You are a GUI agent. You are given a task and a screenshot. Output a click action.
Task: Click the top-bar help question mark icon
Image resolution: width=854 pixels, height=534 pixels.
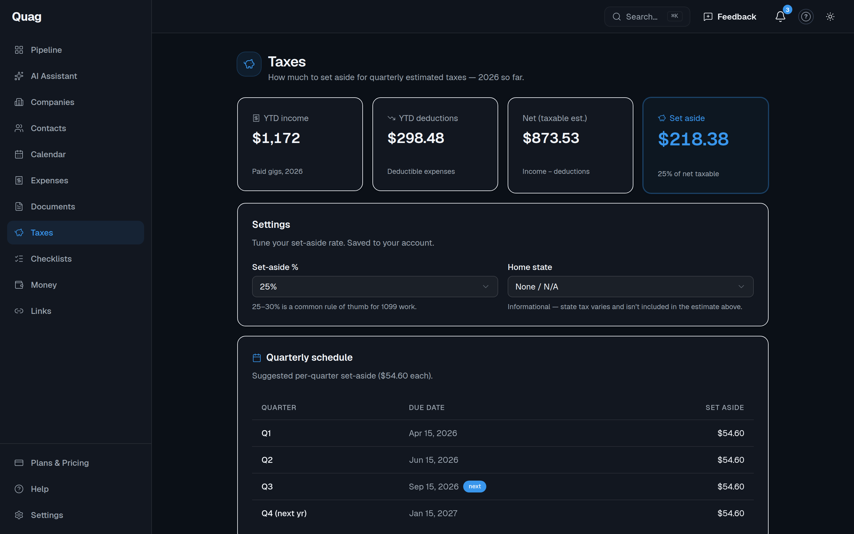[806, 16]
